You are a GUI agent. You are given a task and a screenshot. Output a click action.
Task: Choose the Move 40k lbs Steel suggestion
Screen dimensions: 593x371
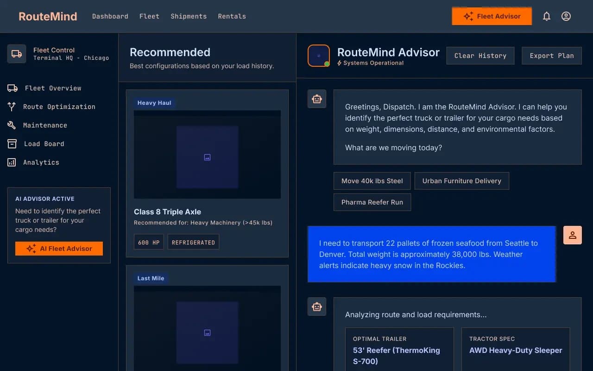(x=372, y=181)
